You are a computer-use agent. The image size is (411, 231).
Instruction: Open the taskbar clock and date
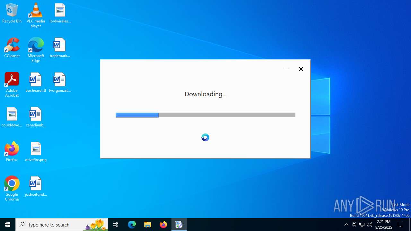(384, 225)
